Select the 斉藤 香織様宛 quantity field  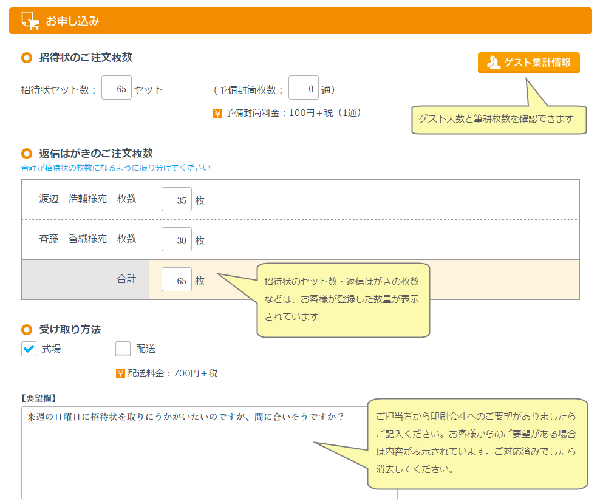pyautogui.click(x=177, y=240)
